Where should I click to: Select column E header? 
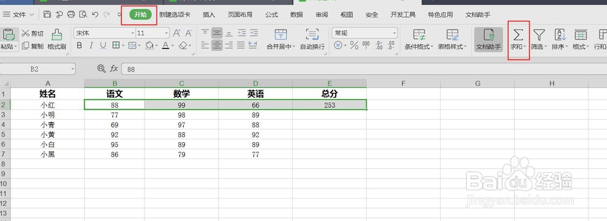pos(330,83)
